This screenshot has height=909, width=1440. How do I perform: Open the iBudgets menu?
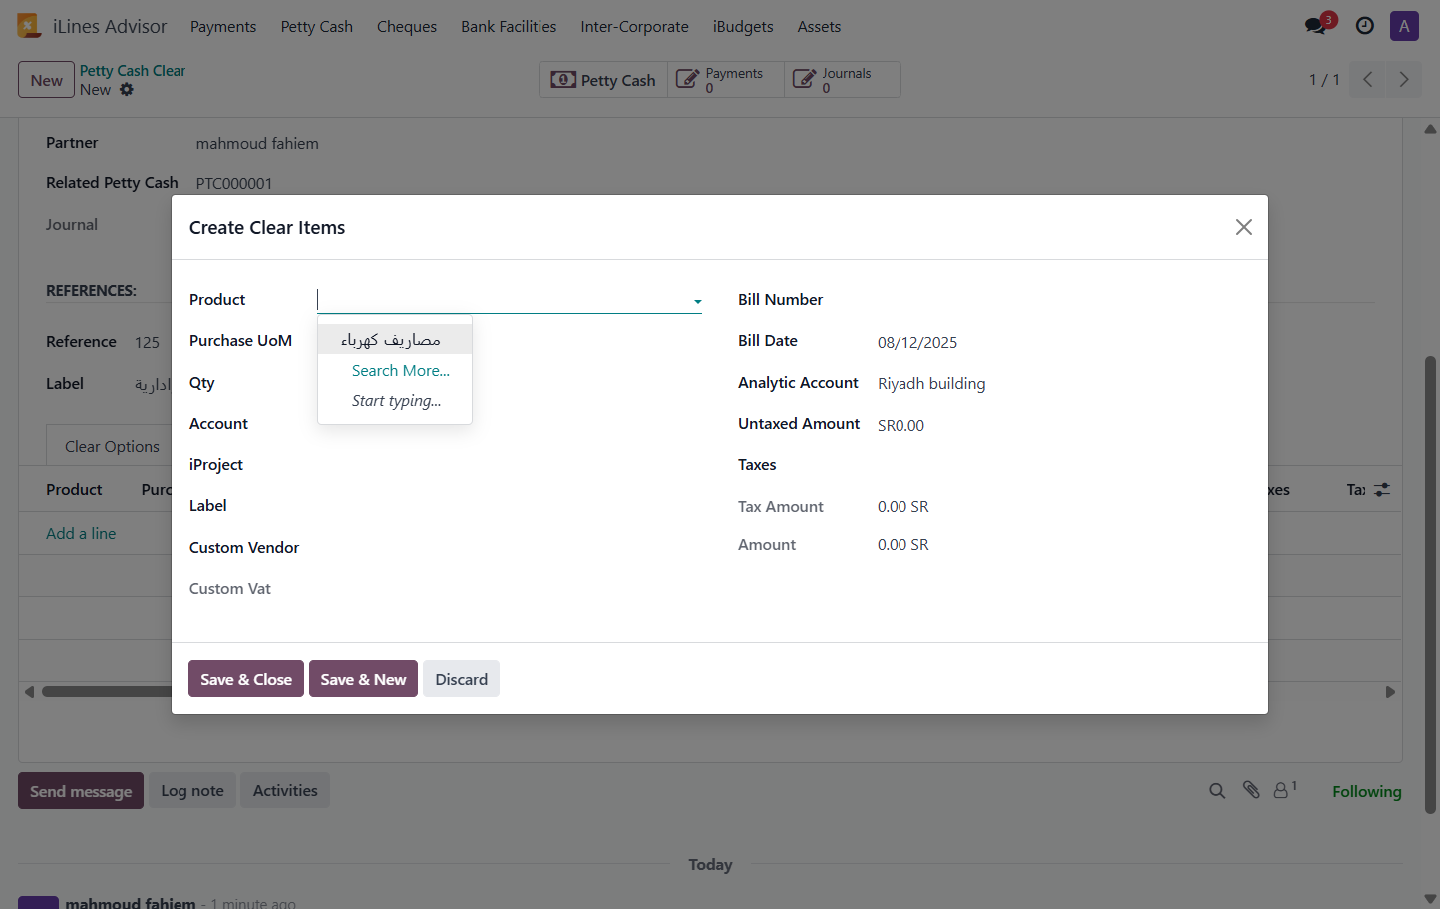[x=743, y=27]
